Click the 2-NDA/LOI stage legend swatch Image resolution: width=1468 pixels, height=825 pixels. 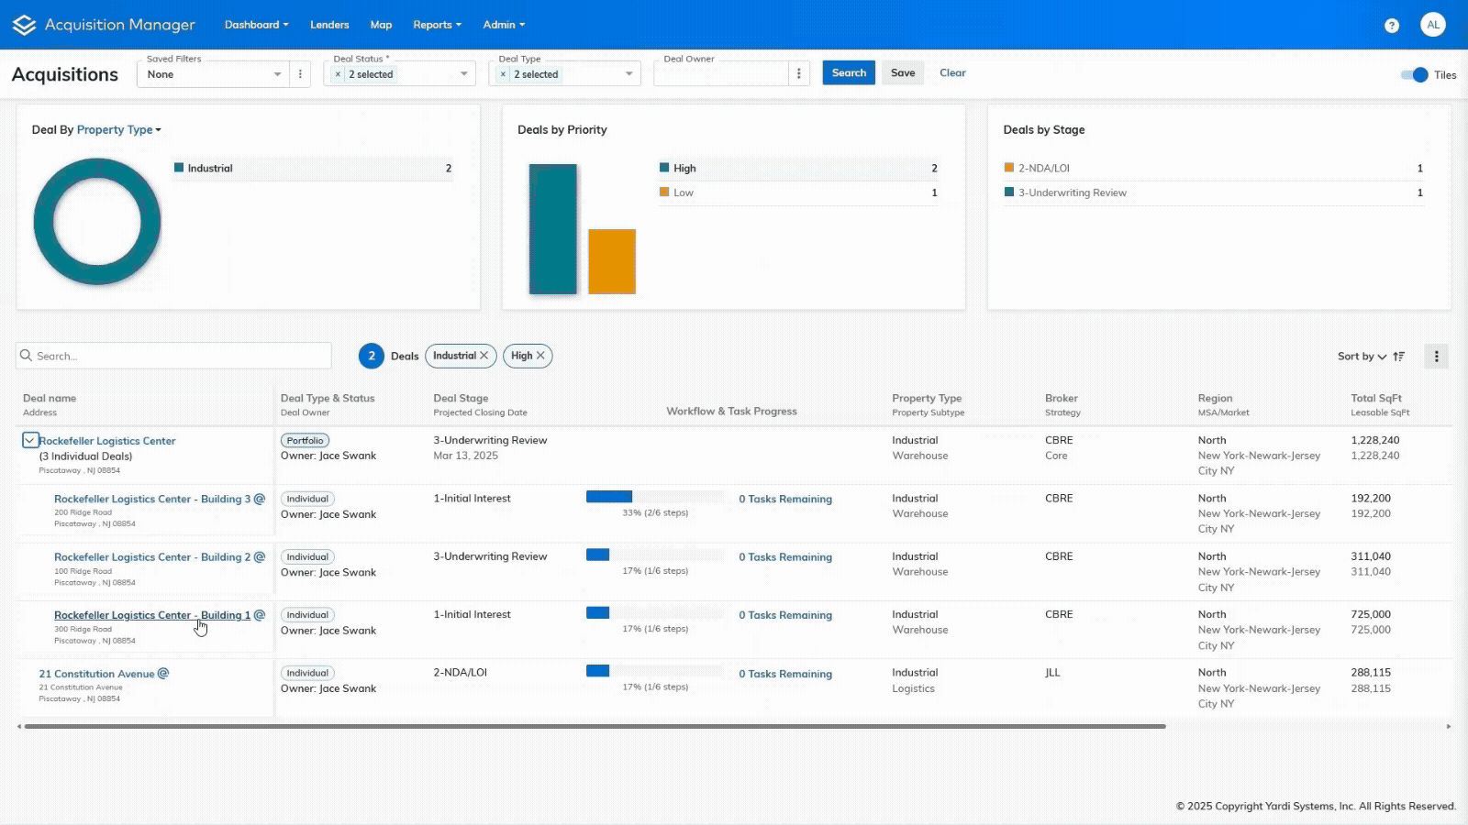tap(1009, 168)
